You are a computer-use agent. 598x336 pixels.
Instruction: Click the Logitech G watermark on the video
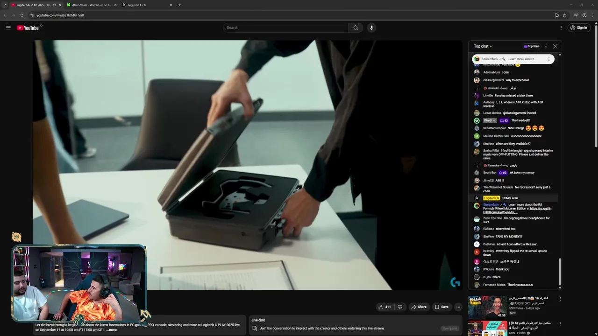coord(455,282)
